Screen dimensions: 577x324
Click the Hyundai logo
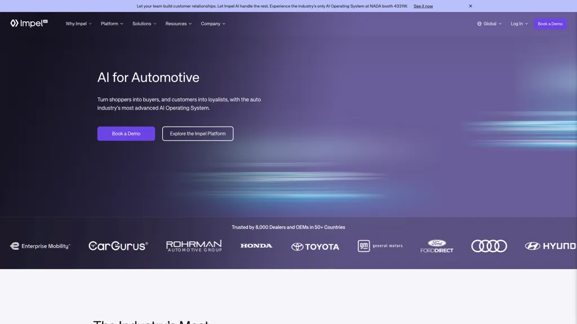551,246
